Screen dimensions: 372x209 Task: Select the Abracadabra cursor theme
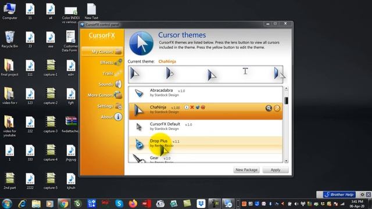pyautogui.click(x=205, y=94)
